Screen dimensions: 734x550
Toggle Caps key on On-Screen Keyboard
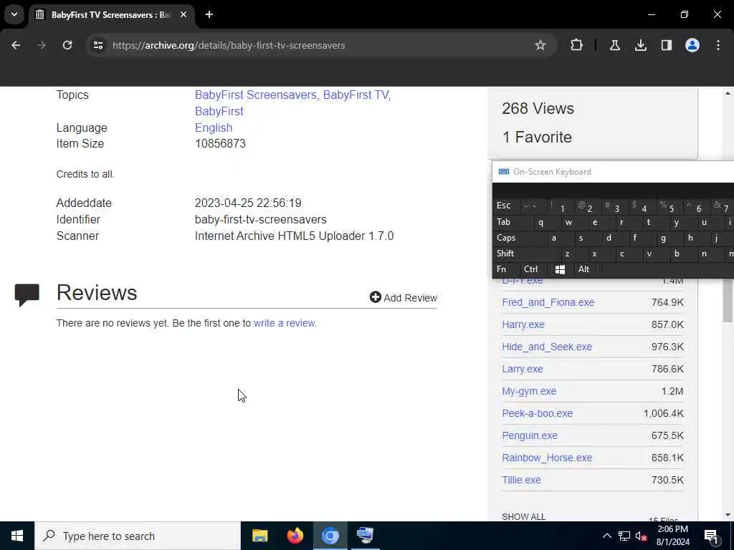click(x=519, y=238)
